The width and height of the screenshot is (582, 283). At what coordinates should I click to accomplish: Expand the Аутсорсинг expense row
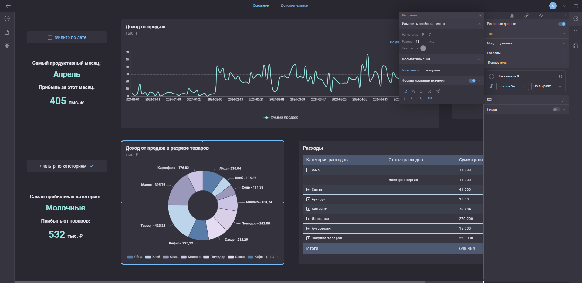(x=308, y=228)
